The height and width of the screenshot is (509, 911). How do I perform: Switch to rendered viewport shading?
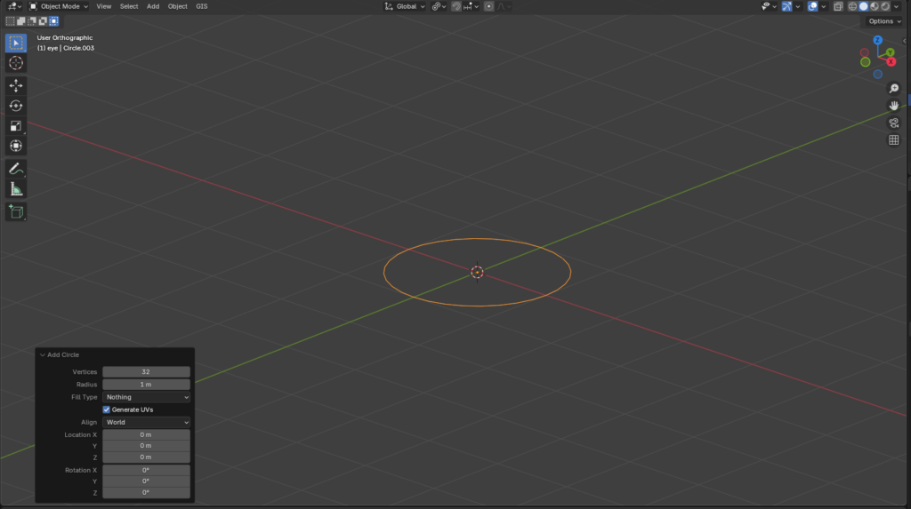click(885, 6)
